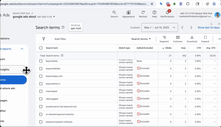Click the None status for keywords4u
221x127 pixels.
click(x=139, y=61)
